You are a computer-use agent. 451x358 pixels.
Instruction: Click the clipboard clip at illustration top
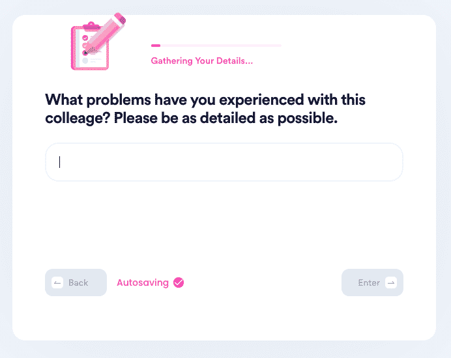pyautogui.click(x=91, y=26)
